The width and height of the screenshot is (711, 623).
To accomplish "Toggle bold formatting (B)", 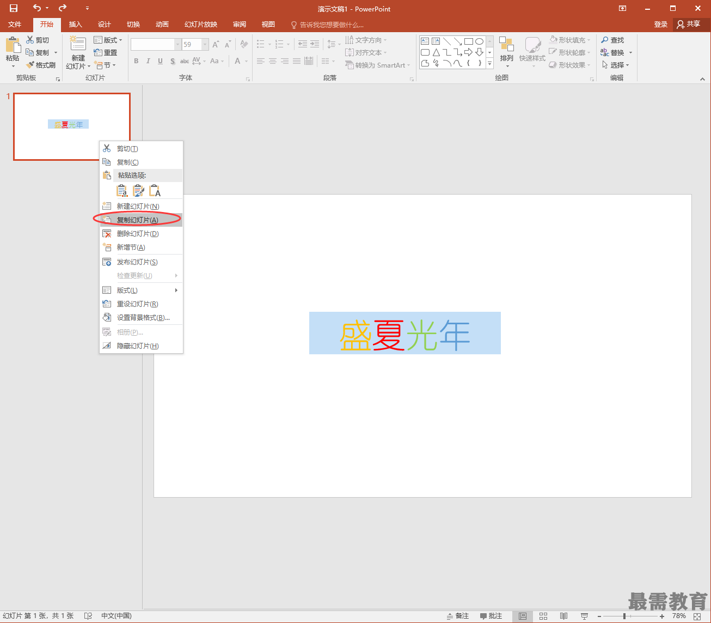I will (136, 61).
